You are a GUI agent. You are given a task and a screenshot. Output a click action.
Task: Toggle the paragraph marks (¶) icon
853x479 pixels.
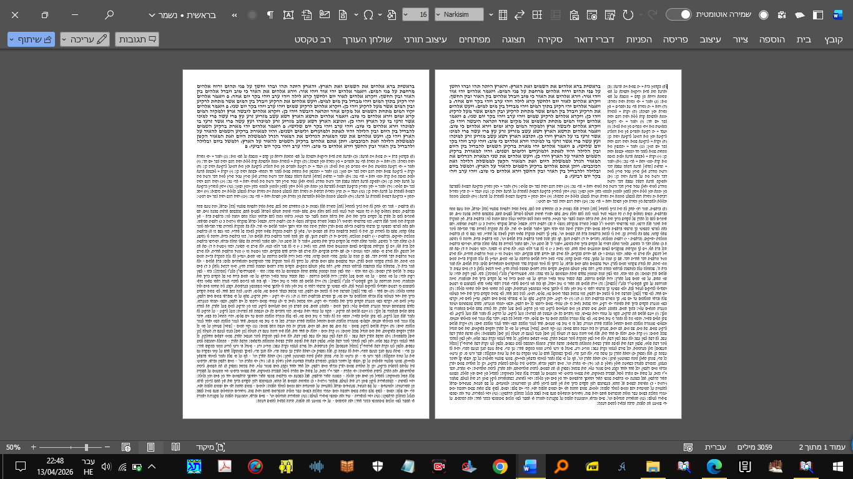click(270, 14)
